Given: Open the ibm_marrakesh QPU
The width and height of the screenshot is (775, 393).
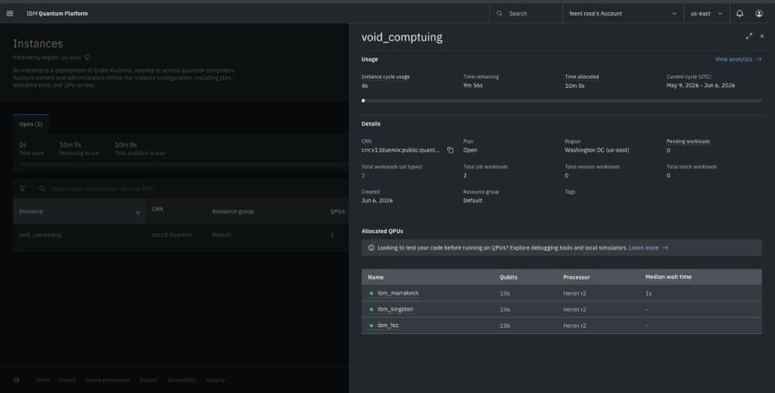Looking at the screenshot, I should (398, 293).
